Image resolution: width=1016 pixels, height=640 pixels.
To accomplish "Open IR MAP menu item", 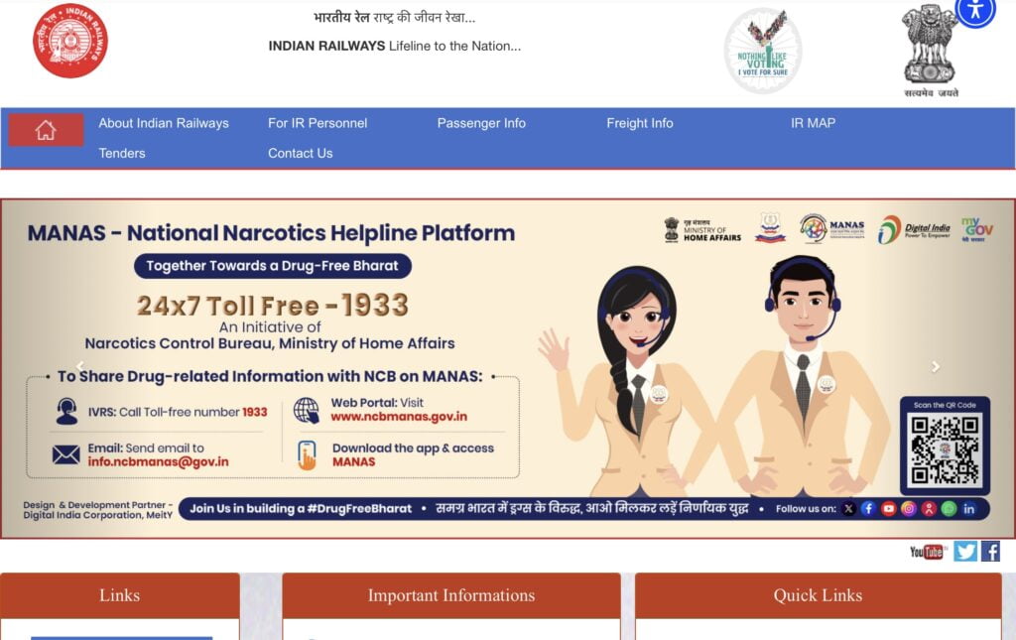I will pos(813,123).
